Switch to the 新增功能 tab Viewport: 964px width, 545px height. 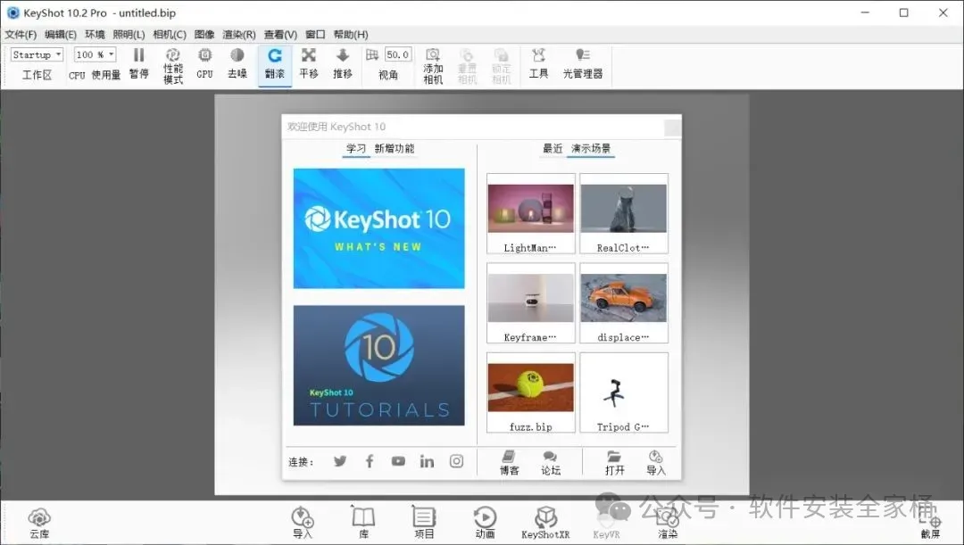click(395, 149)
